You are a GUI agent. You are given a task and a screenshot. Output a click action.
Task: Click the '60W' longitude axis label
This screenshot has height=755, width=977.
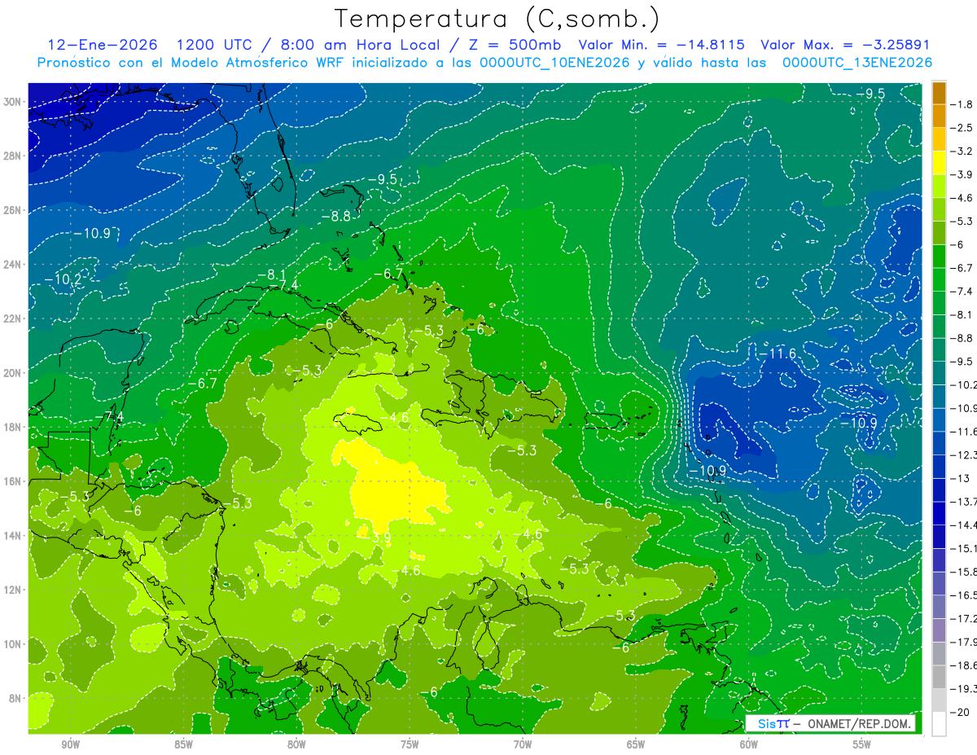click(x=749, y=745)
